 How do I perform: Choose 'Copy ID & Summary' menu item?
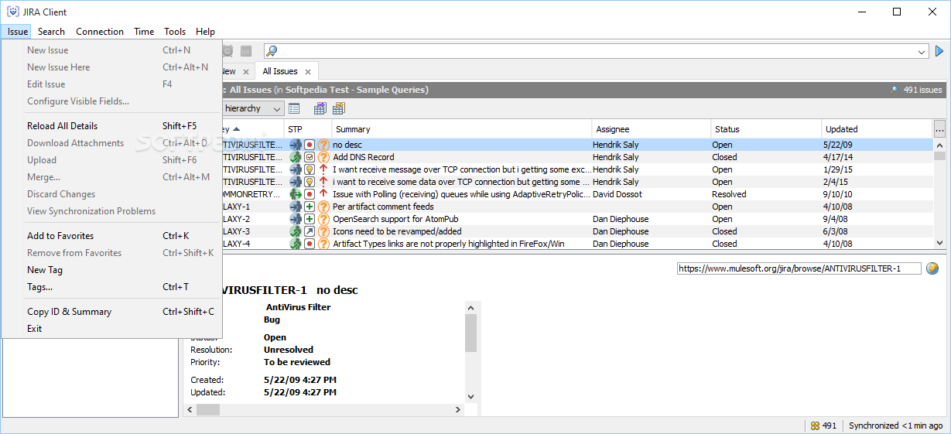point(112,312)
